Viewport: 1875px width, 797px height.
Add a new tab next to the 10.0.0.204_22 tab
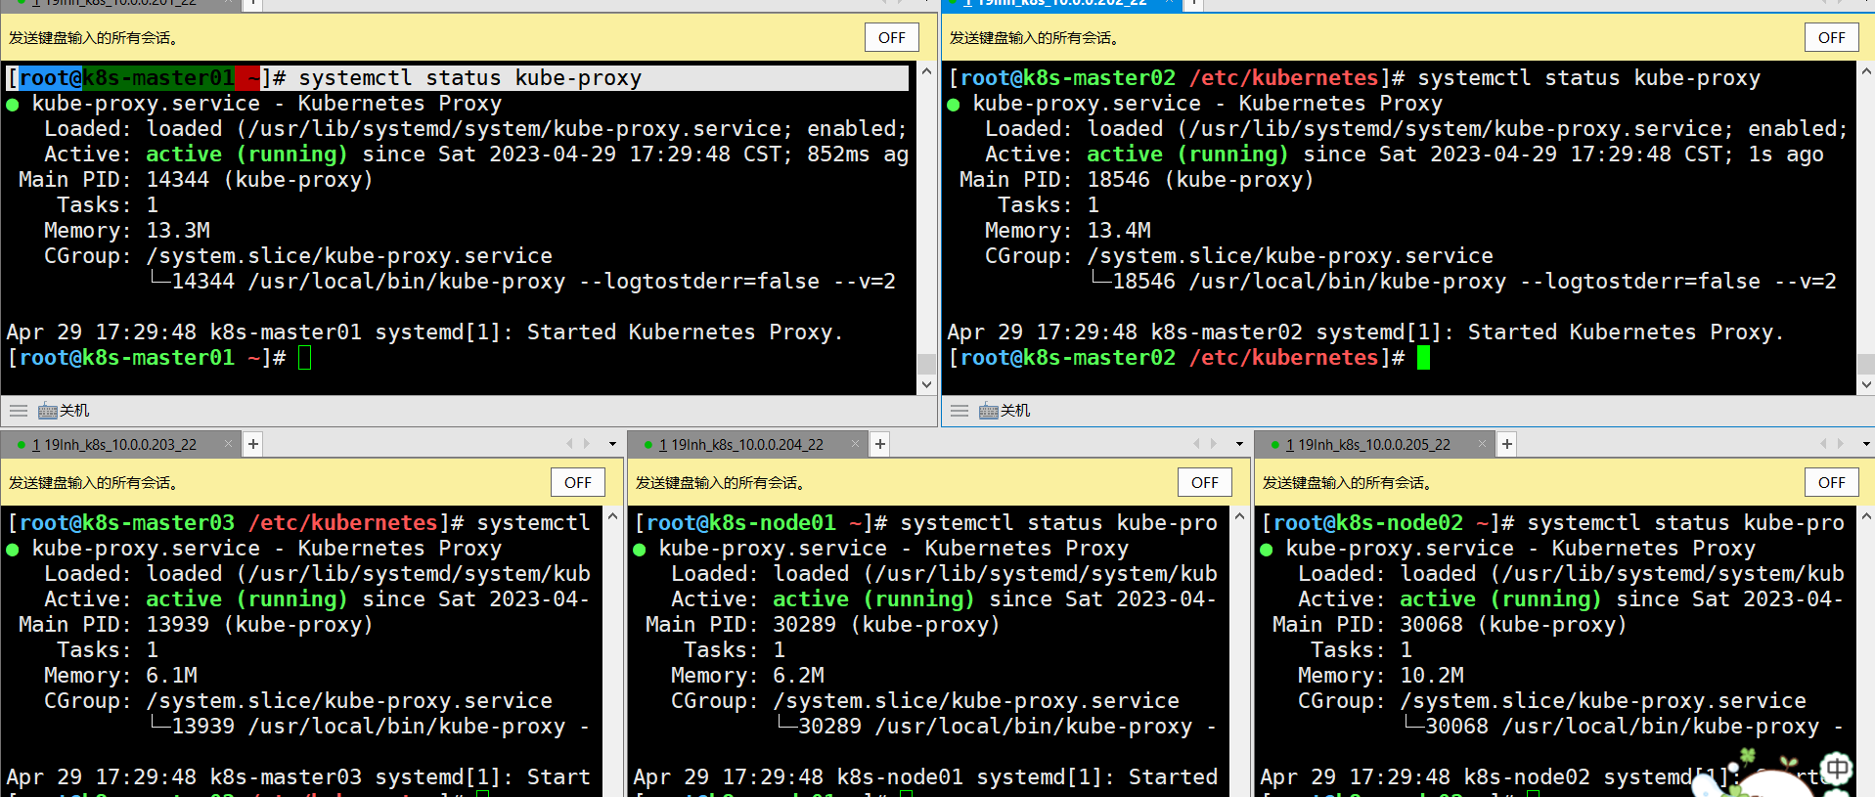880,444
